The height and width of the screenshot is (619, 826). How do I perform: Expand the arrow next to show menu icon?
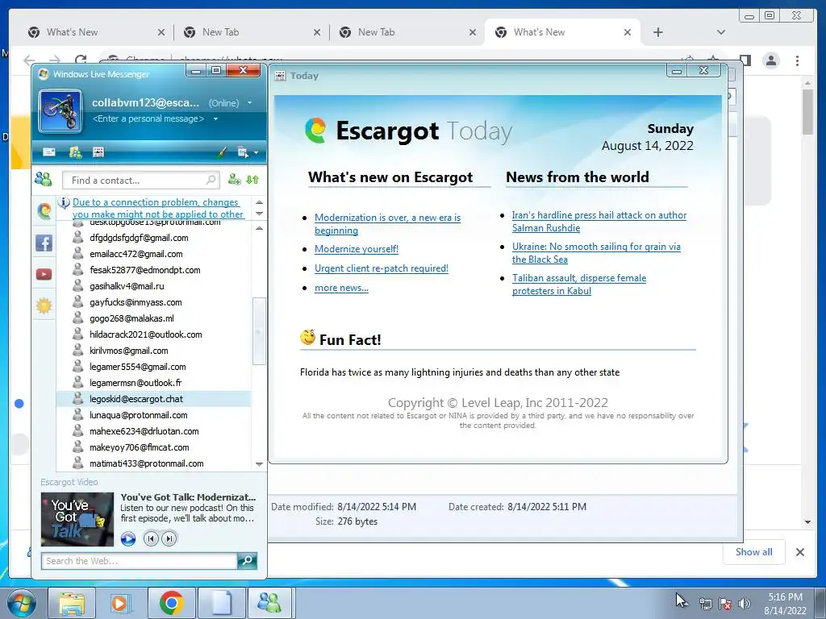point(256,152)
